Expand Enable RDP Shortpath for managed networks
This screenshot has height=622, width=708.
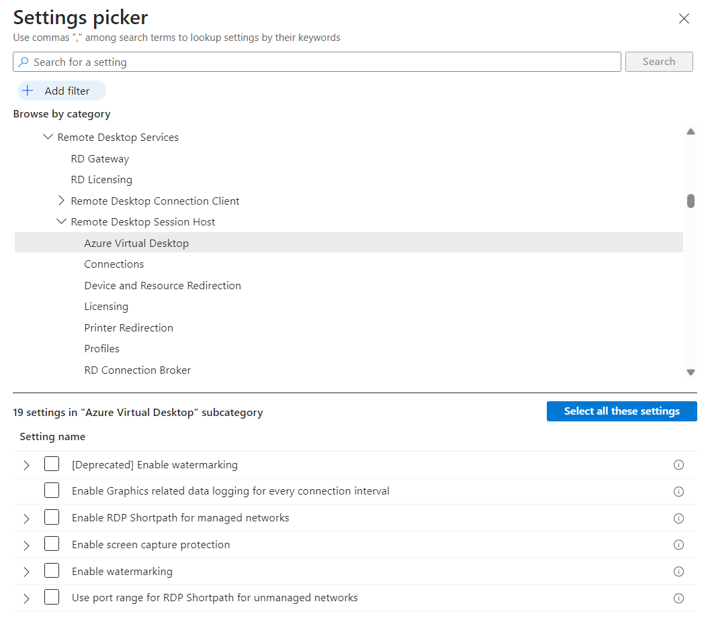coord(26,519)
